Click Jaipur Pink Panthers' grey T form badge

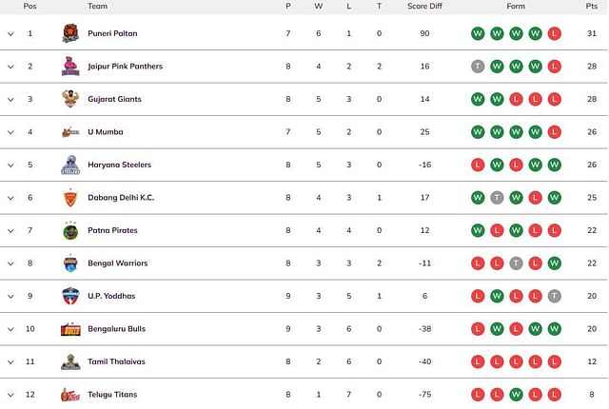478,67
